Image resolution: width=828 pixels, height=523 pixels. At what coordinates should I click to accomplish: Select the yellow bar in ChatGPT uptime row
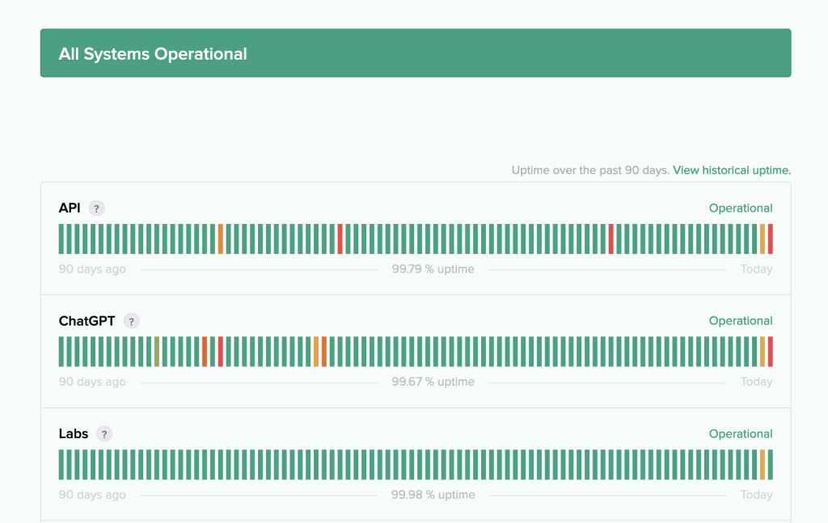pyautogui.click(x=763, y=352)
